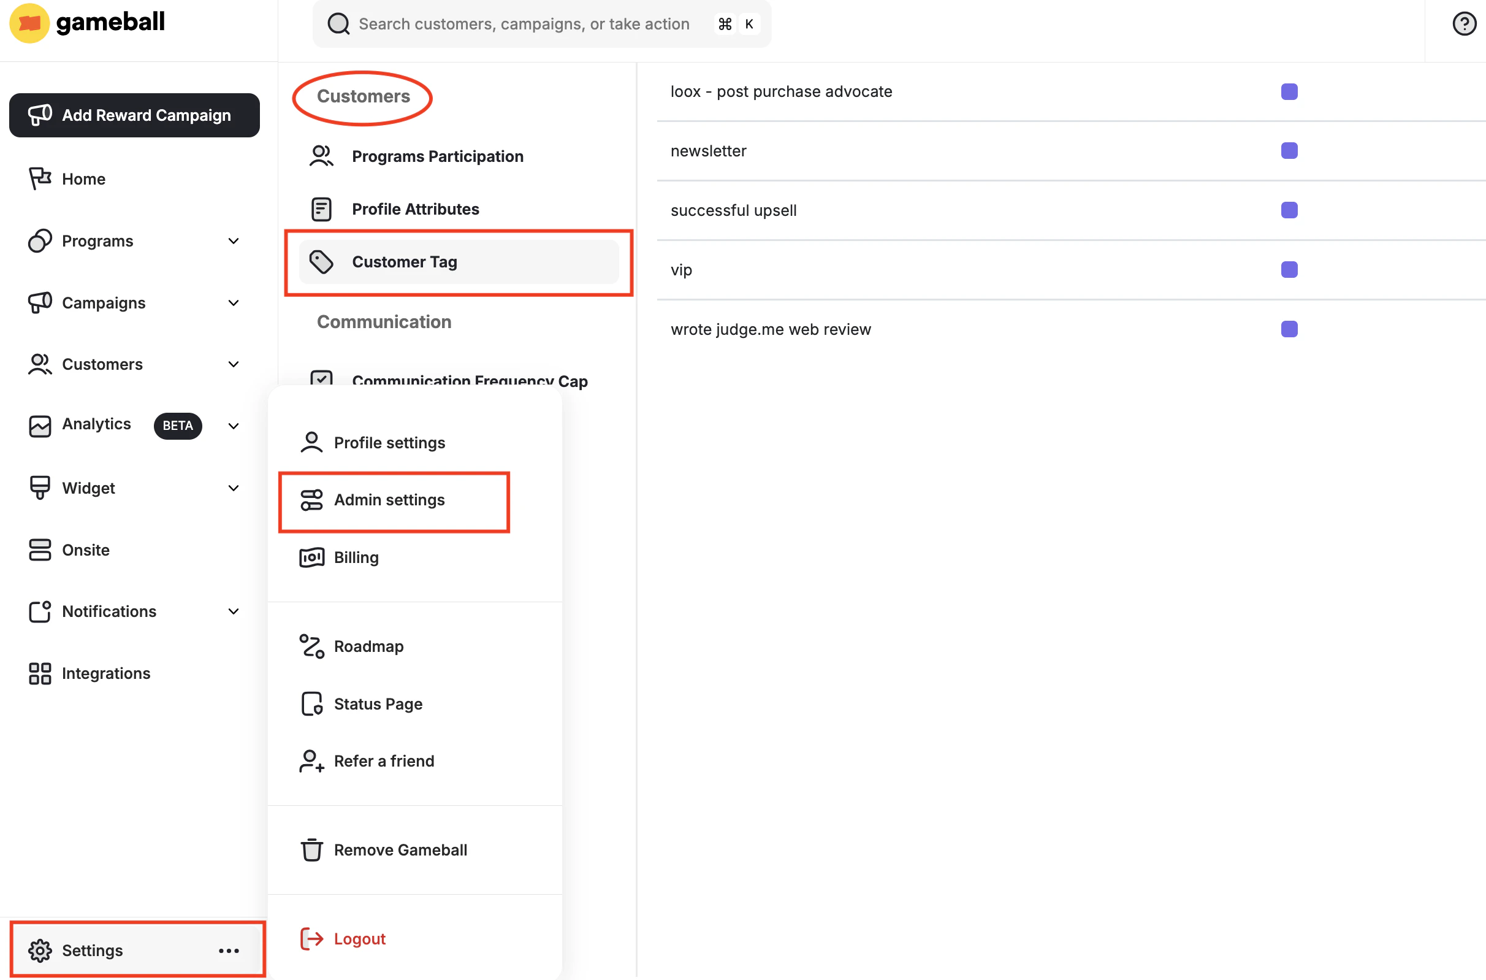This screenshot has width=1486, height=980.
Task: Click the 'newsletter' tag row text
Action: point(708,151)
